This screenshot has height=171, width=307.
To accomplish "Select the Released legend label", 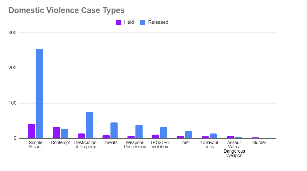I will (158, 22).
